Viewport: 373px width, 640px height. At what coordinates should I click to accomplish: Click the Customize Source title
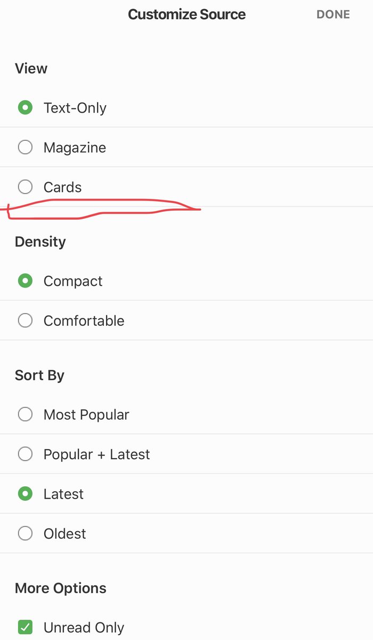pos(186,14)
